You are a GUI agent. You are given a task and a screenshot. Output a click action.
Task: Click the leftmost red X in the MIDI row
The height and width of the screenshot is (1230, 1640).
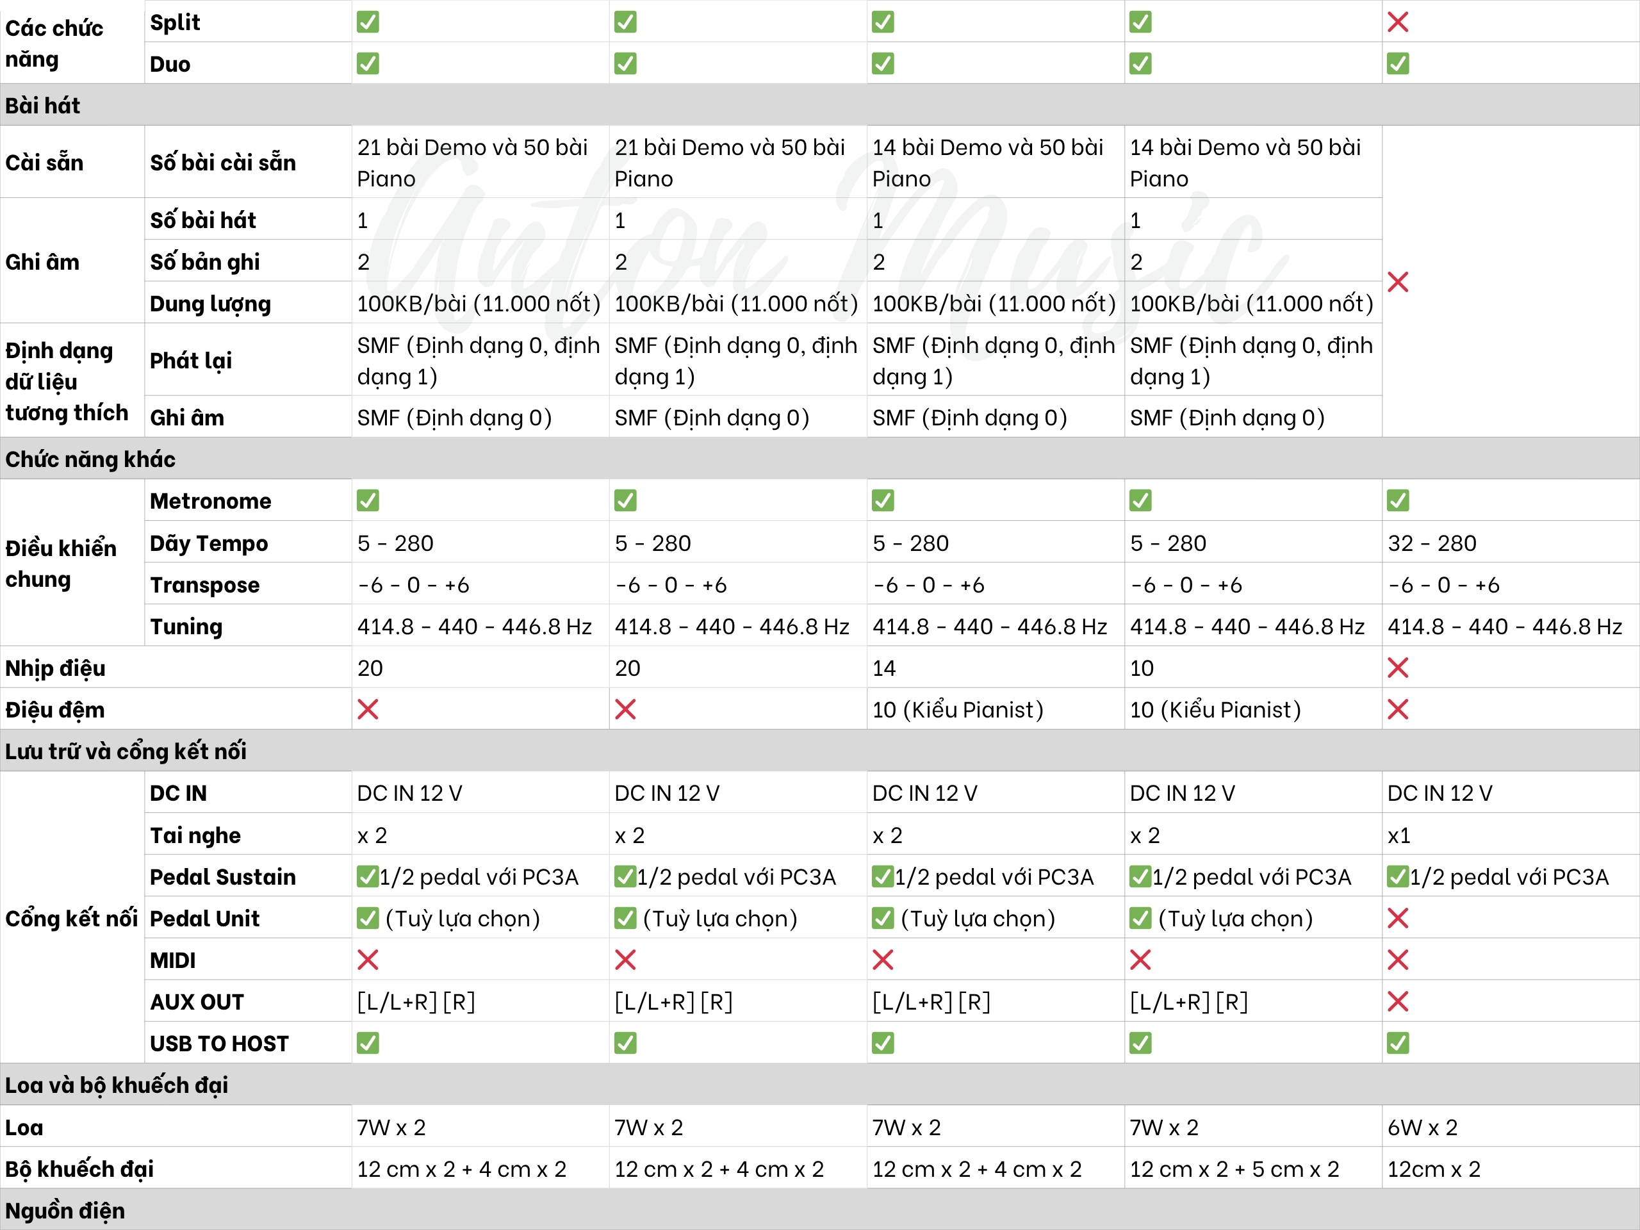point(368,960)
